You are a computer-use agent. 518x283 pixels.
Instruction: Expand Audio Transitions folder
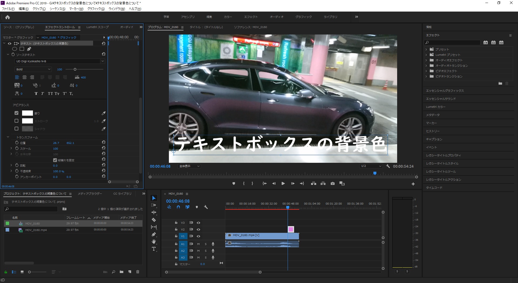426,65
